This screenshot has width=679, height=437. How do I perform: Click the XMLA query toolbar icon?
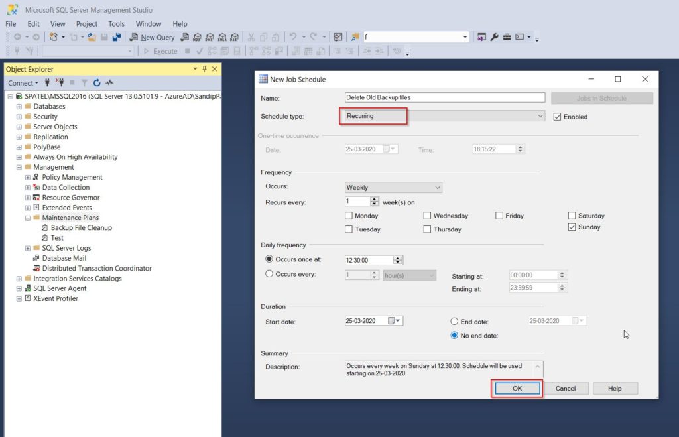point(222,37)
